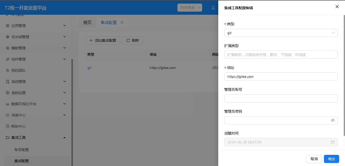Click the notification bell icon
Image resolution: width=345 pixels, height=166 pixels.
pyautogui.click(x=213, y=8)
